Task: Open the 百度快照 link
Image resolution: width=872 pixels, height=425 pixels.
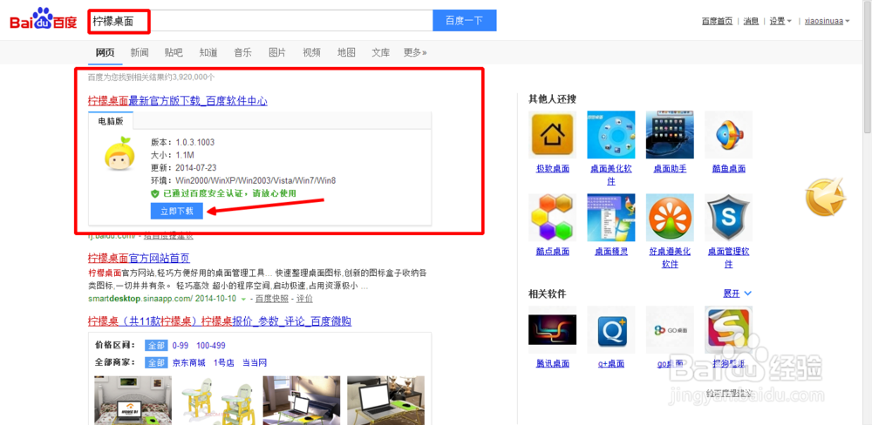Action: click(272, 299)
